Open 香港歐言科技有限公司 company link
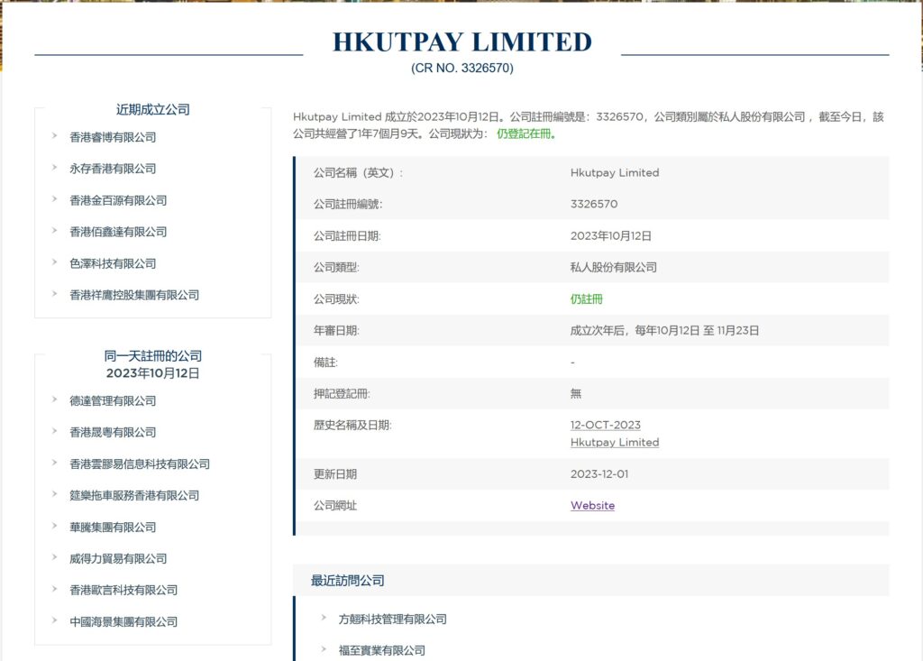The height and width of the screenshot is (661, 923). point(123,590)
